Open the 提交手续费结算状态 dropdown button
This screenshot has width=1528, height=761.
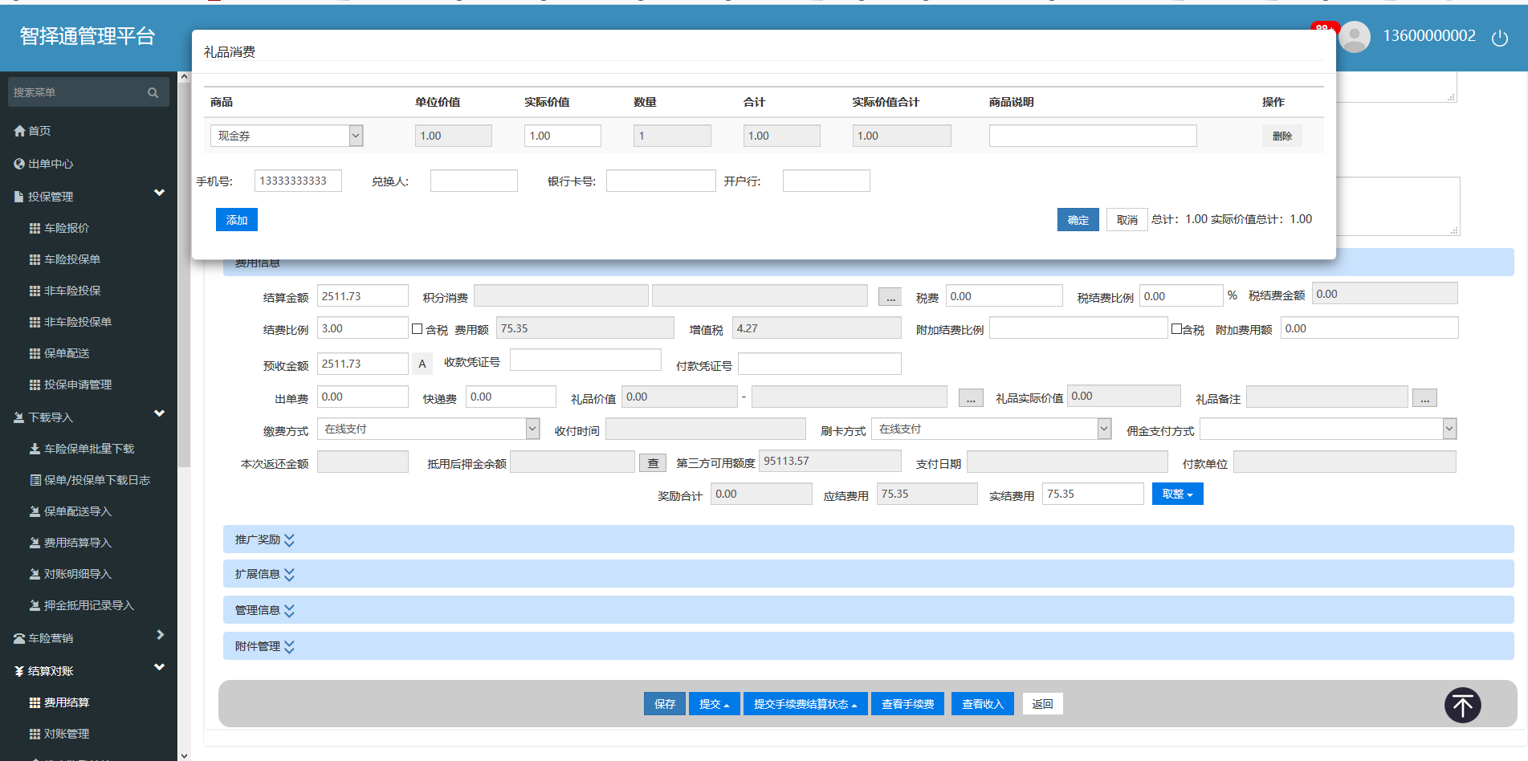click(805, 704)
